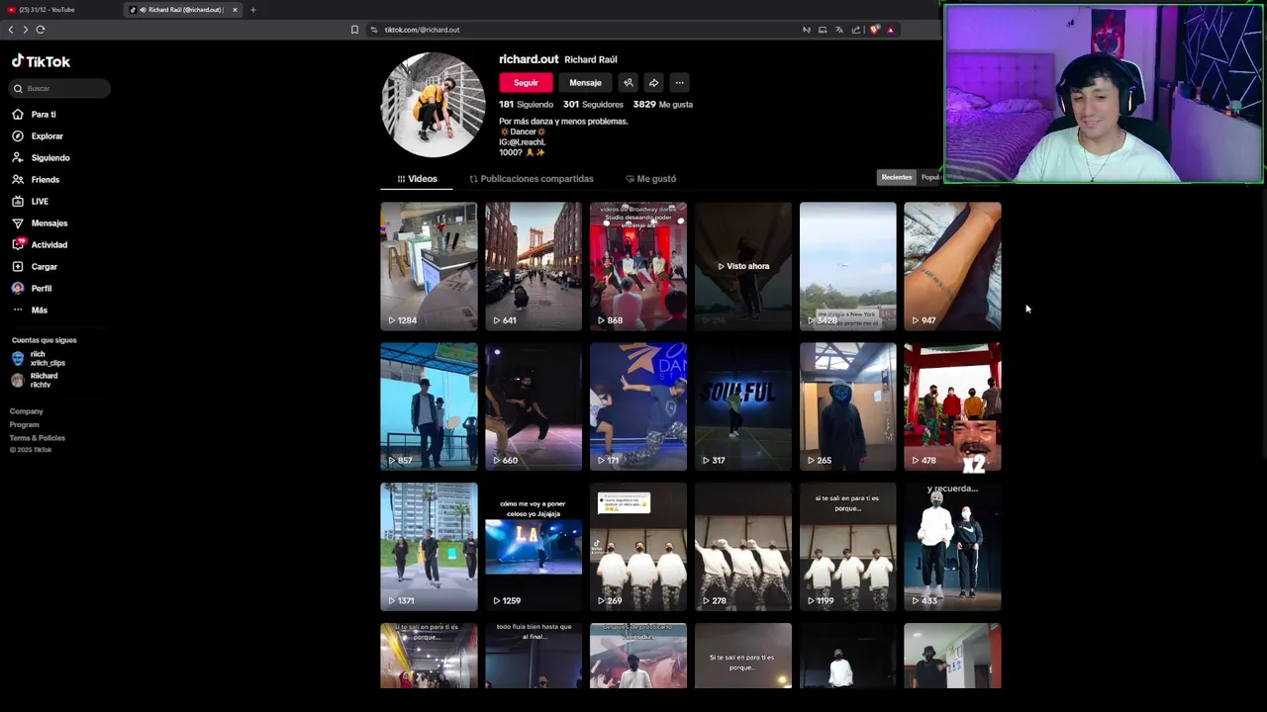Open the profile three-dots more menu
The height and width of the screenshot is (712, 1267).
pos(679,83)
